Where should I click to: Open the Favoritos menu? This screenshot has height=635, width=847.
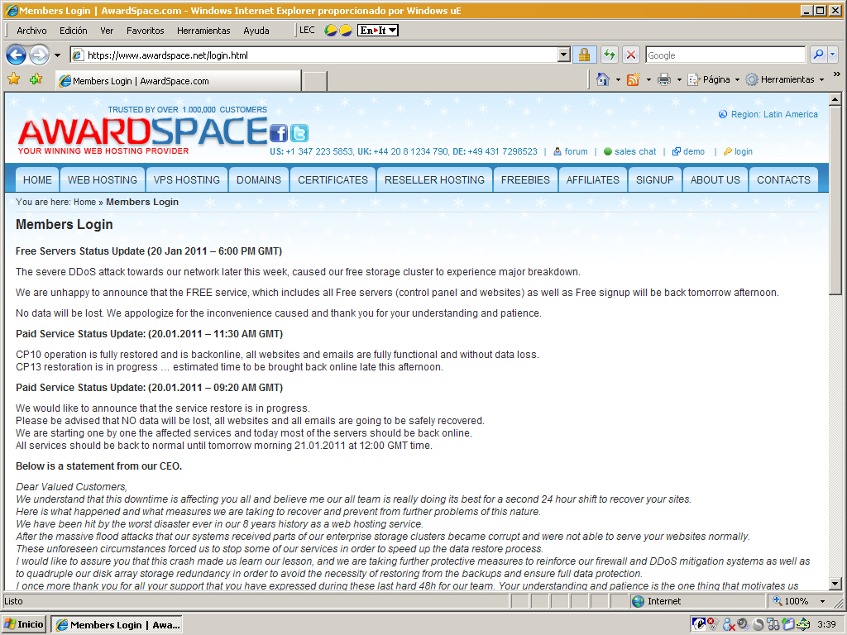point(146,31)
